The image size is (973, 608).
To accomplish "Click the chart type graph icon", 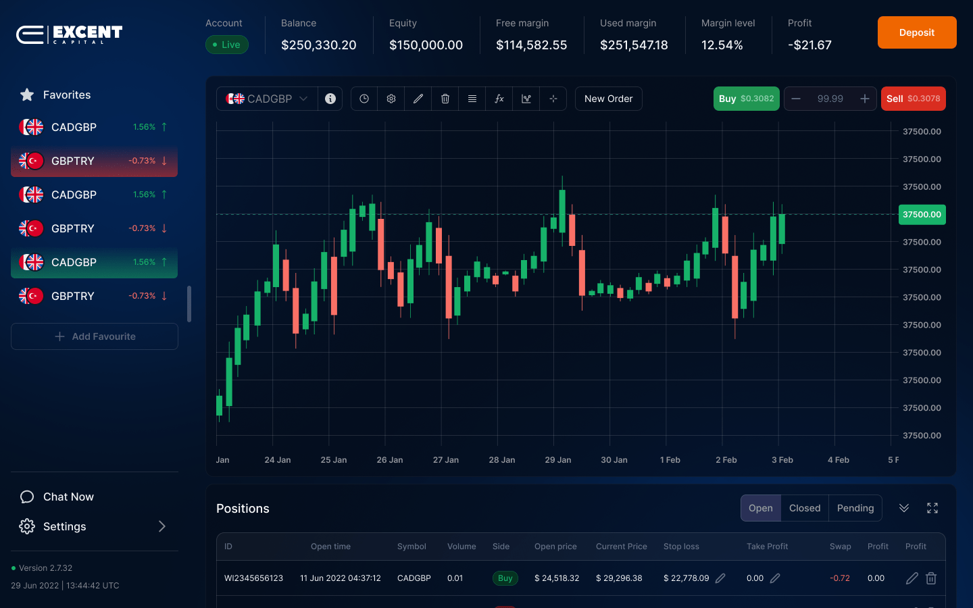I will pos(526,99).
